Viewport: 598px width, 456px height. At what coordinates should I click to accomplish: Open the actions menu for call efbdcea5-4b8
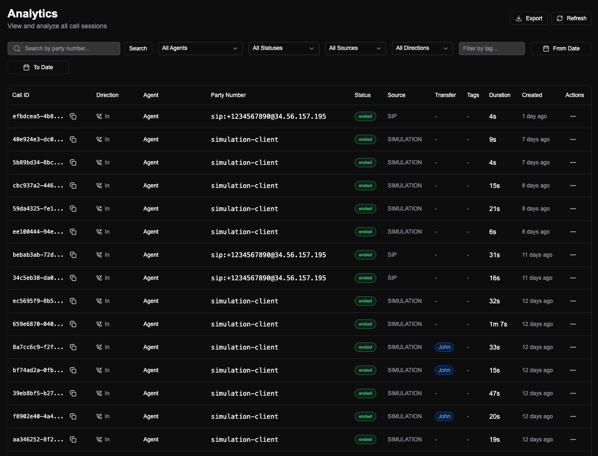click(573, 116)
